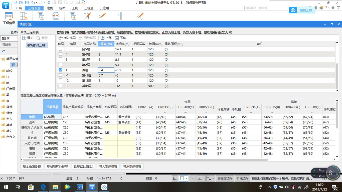Check the 首层 checkbox for 第4层 row
This screenshot has height=192, width=342.
click(x=60, y=54)
